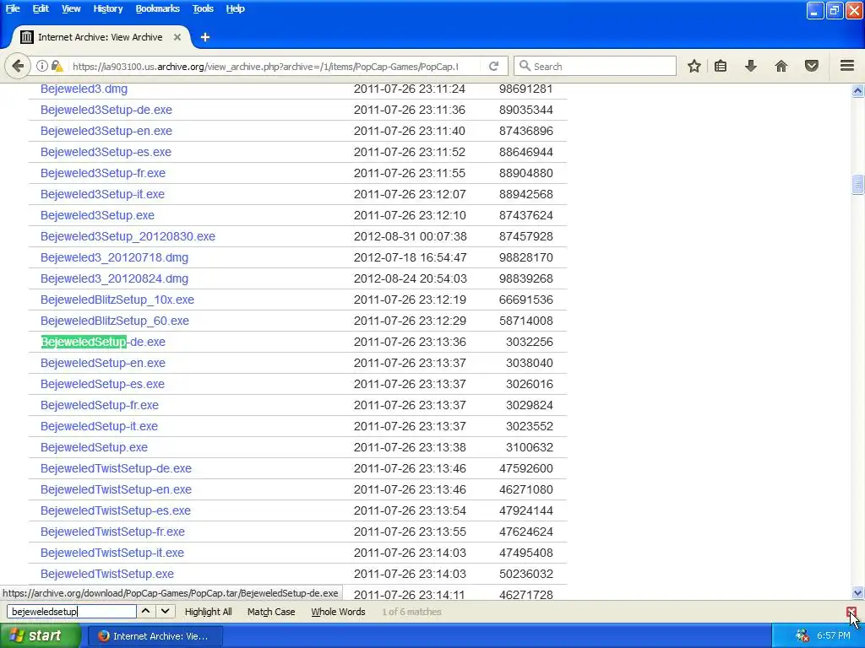The height and width of the screenshot is (648, 865).
Task: Download Bejeweled3Setup_20120830.exe
Action: [128, 236]
